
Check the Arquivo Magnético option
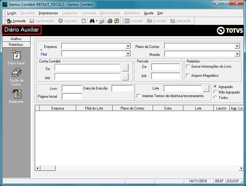pos(188,76)
